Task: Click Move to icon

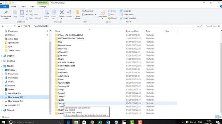Action: point(47,12)
